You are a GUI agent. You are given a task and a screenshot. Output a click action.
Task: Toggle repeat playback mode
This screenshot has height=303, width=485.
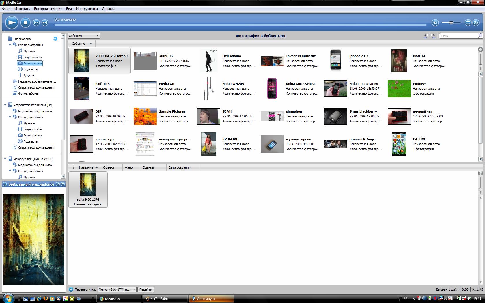pyautogui.click(x=476, y=23)
